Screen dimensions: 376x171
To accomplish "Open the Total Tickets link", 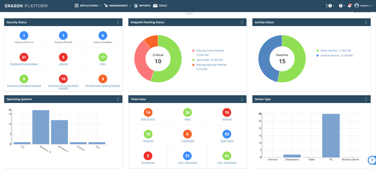I will click(x=226, y=141).
